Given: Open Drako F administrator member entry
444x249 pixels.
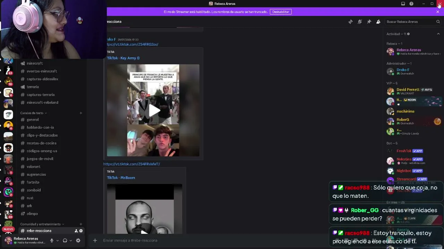Looking at the screenshot, I should pos(413,72).
